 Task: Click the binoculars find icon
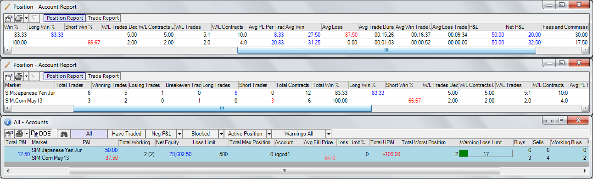click(x=64, y=134)
